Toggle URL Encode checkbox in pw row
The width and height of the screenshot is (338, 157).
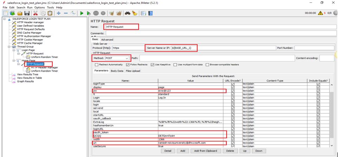233,91
